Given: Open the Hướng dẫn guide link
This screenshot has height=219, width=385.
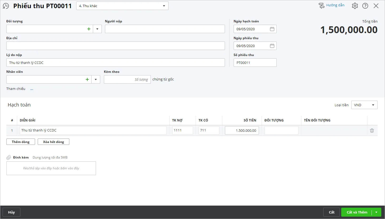Looking at the screenshot, I should click(x=331, y=5).
